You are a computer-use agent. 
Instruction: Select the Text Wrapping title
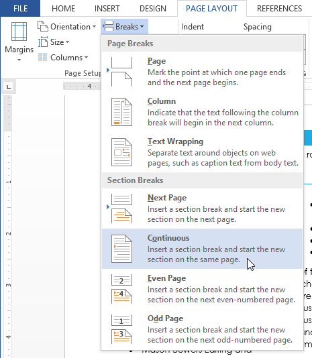(x=175, y=141)
